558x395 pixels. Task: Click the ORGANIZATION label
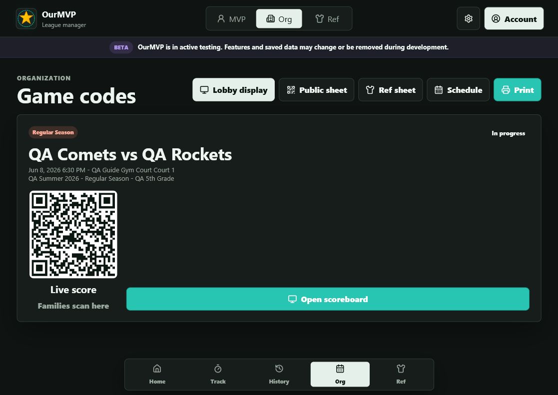44,78
